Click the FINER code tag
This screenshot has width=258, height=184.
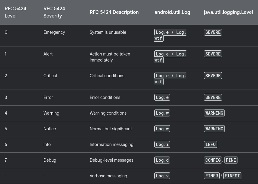(211, 176)
